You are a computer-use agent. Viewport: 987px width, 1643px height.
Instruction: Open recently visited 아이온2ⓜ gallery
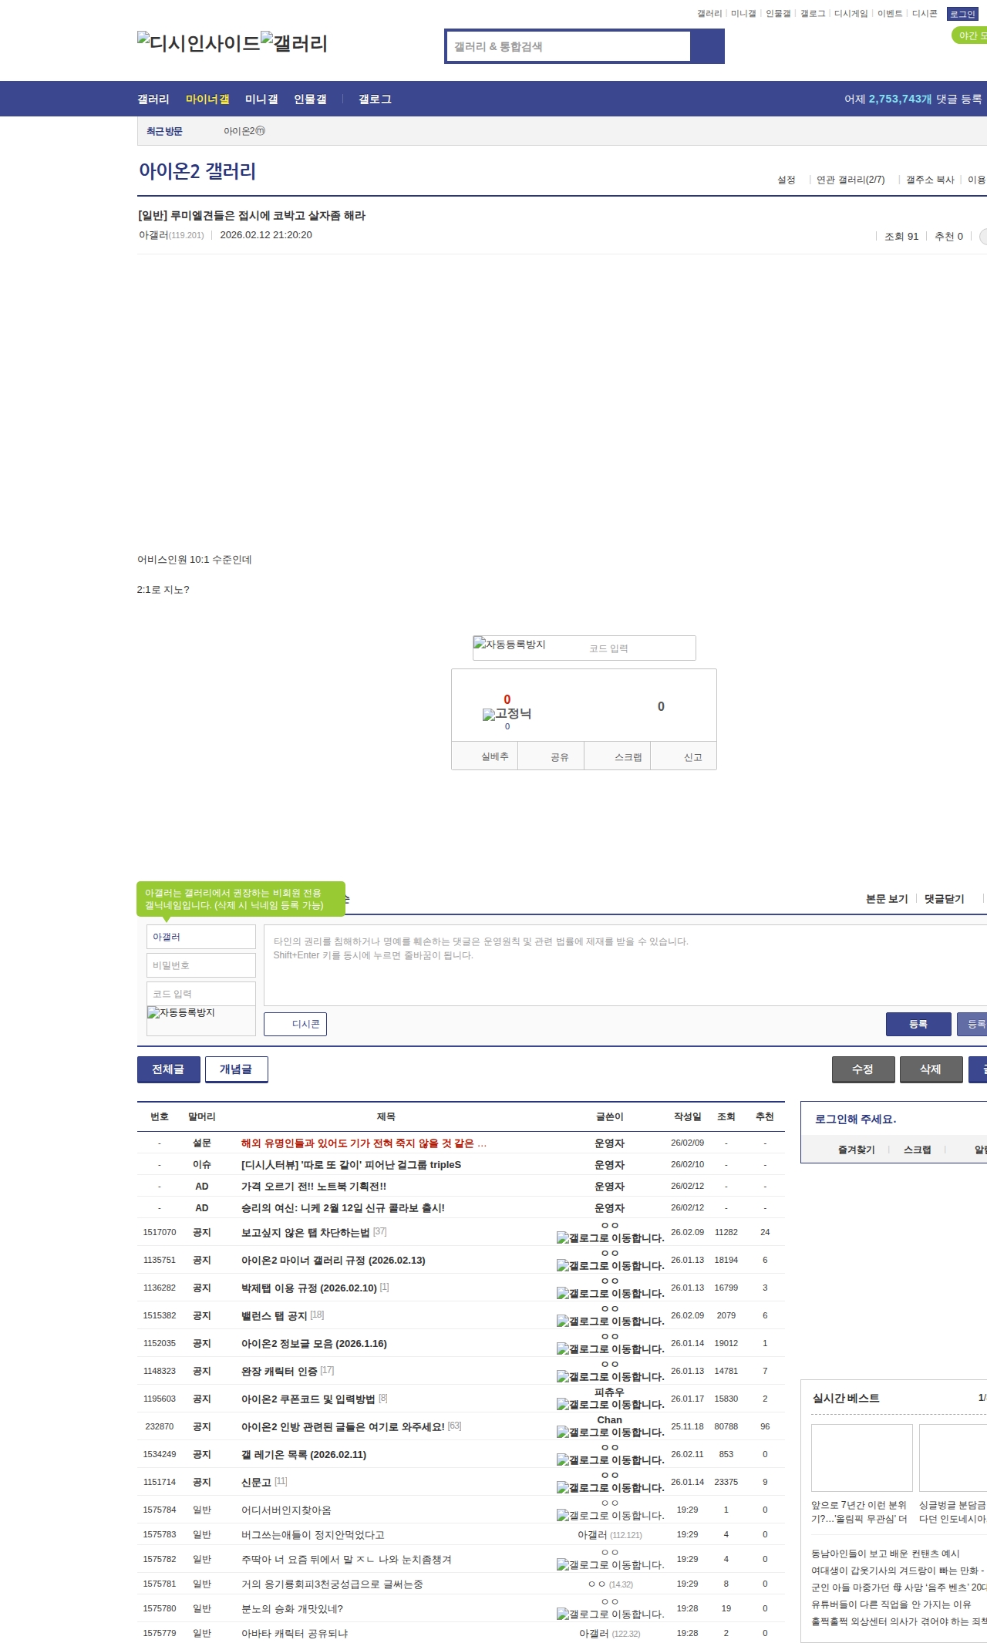pyautogui.click(x=244, y=131)
